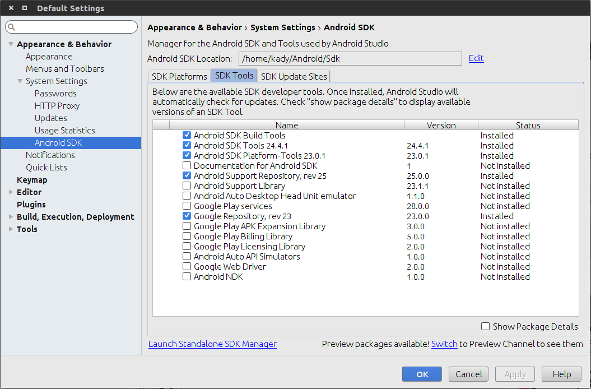Check Android Support Library box
This screenshot has width=591, height=389.
(x=187, y=186)
